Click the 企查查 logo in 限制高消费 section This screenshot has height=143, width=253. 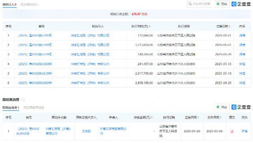coord(241,107)
